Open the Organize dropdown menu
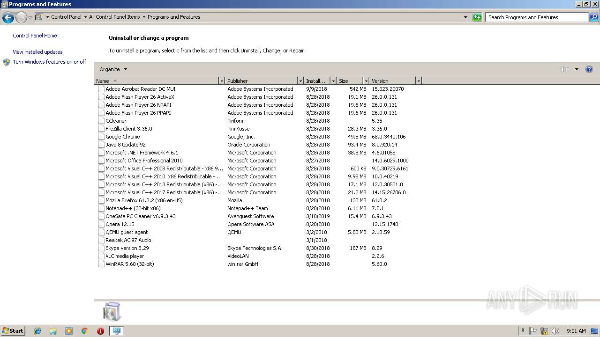Viewport: 600px width, 337px height. (113, 69)
